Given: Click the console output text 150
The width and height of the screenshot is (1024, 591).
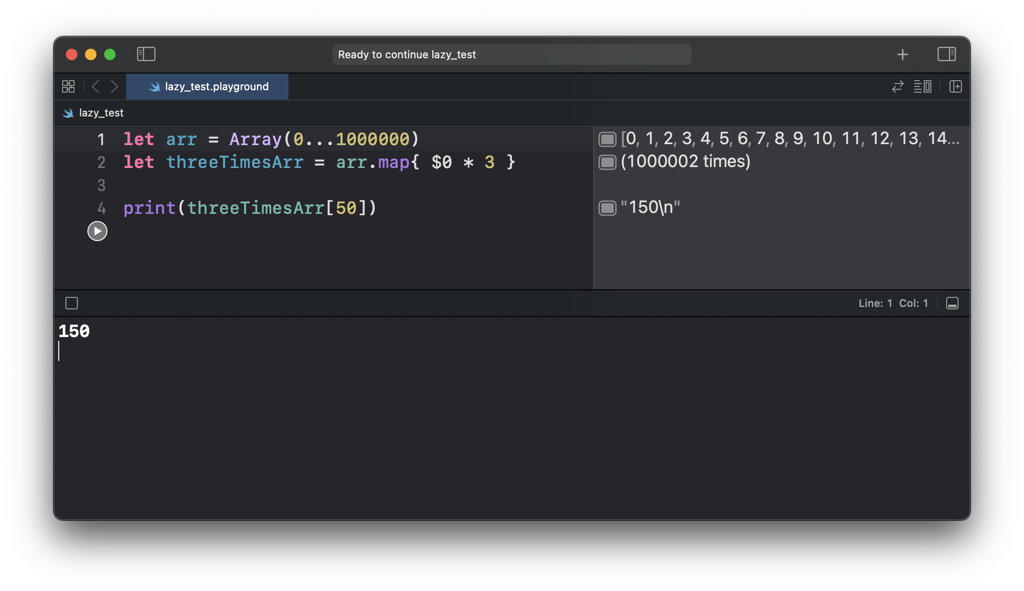Looking at the screenshot, I should (x=74, y=331).
